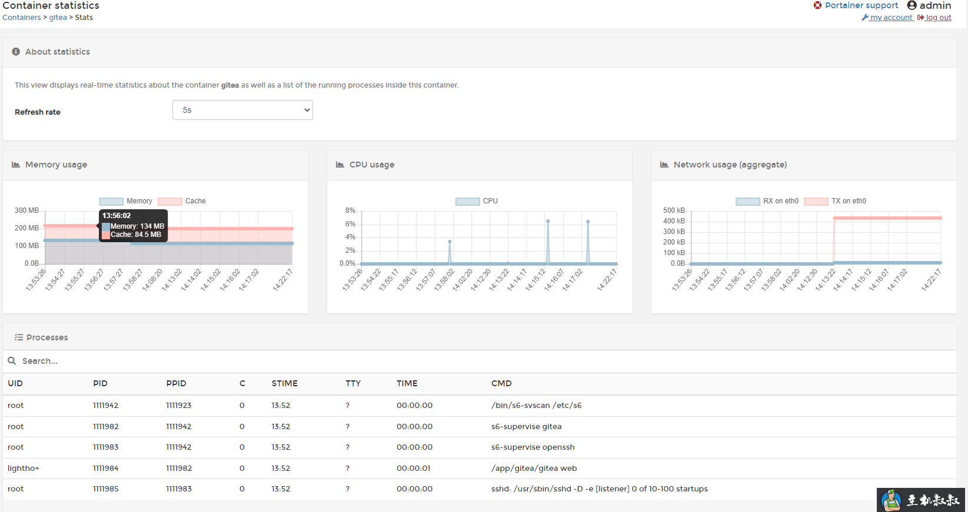Click the chart icon beside Network usage

pyautogui.click(x=664, y=165)
